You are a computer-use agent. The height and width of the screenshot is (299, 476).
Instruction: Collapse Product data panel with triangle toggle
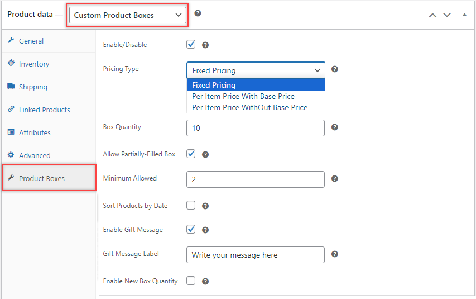(464, 15)
